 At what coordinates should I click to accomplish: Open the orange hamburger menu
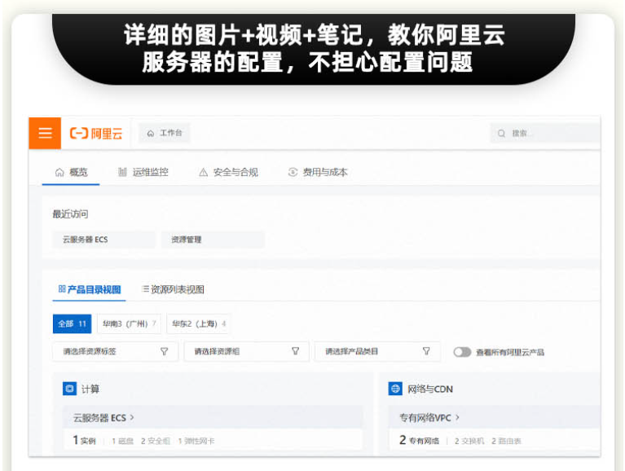(x=45, y=133)
